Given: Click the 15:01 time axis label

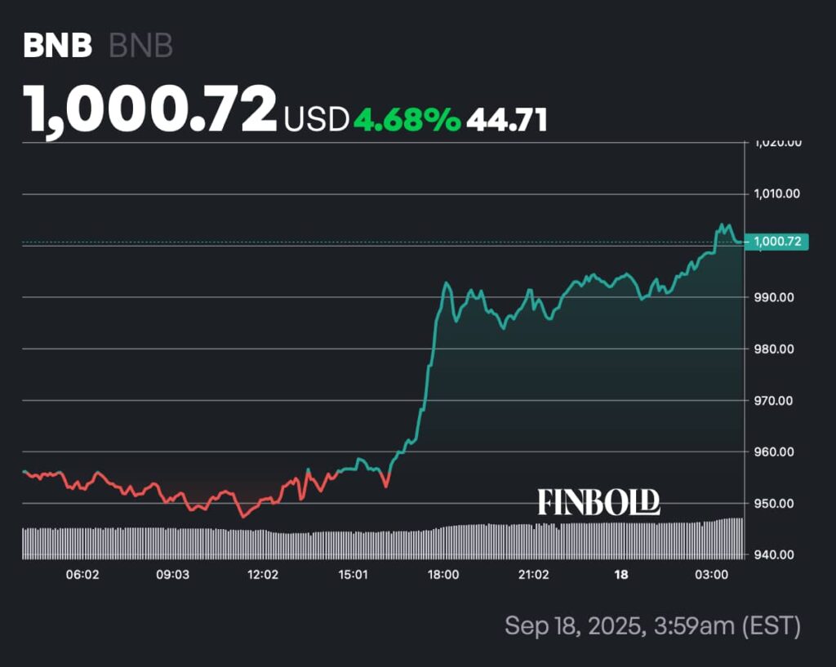Looking at the screenshot, I should (x=353, y=575).
